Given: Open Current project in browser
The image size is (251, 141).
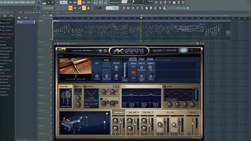Looking at the screenshot, I should (7, 19).
